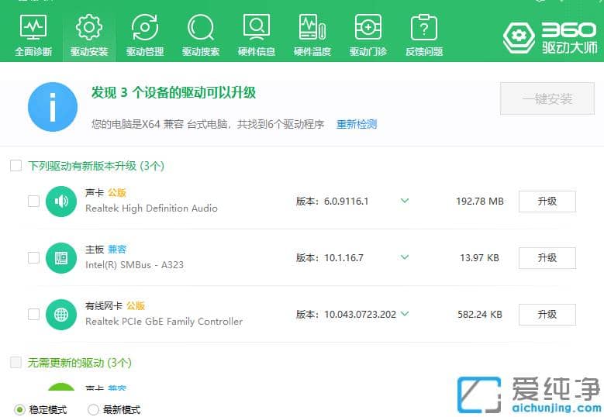Switch to the 驱动安装 tab

click(x=89, y=35)
